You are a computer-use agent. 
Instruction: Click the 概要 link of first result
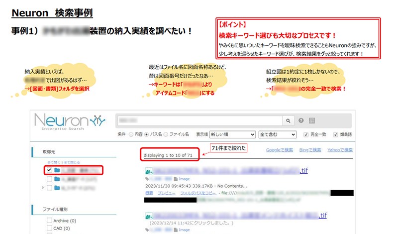coord(149,193)
